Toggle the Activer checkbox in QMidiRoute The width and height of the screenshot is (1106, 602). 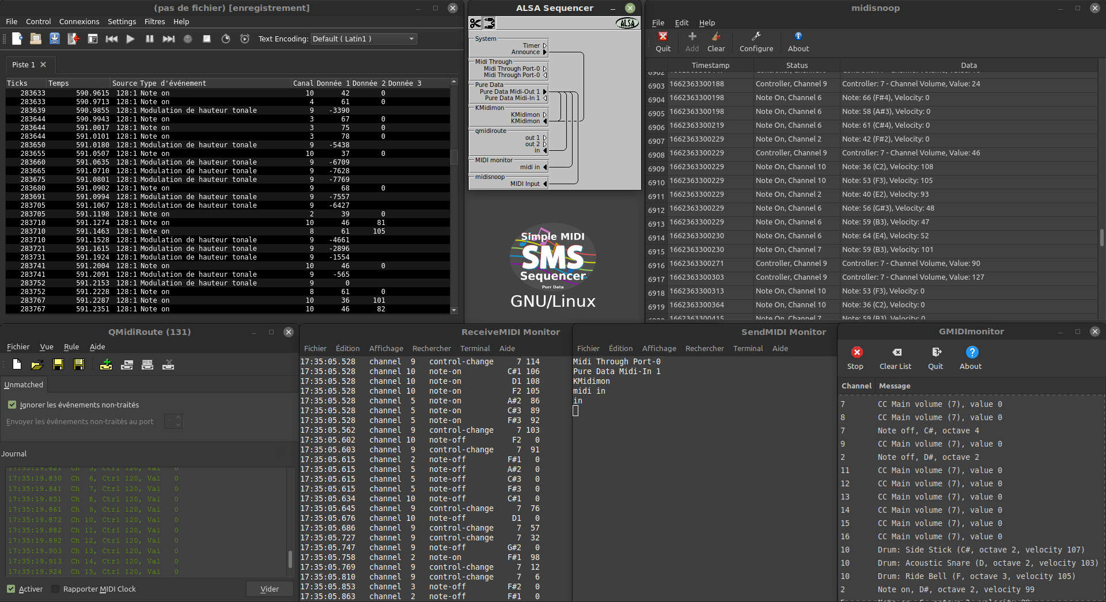click(11, 589)
